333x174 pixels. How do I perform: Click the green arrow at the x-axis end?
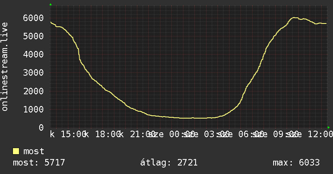(x=329, y=127)
